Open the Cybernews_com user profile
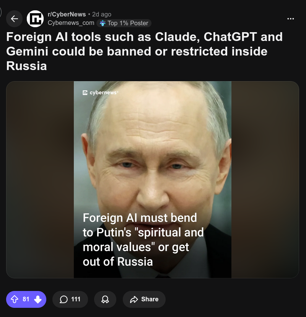The width and height of the screenshot is (306, 317). point(71,23)
